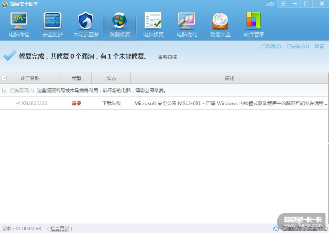Viewport: 329px width, 233px height.
Task: Close the 瑞星安全助手 window
Action: (x=322, y=4)
